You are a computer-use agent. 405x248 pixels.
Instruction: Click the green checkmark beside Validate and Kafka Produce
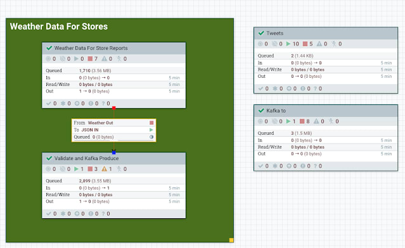tap(49, 158)
